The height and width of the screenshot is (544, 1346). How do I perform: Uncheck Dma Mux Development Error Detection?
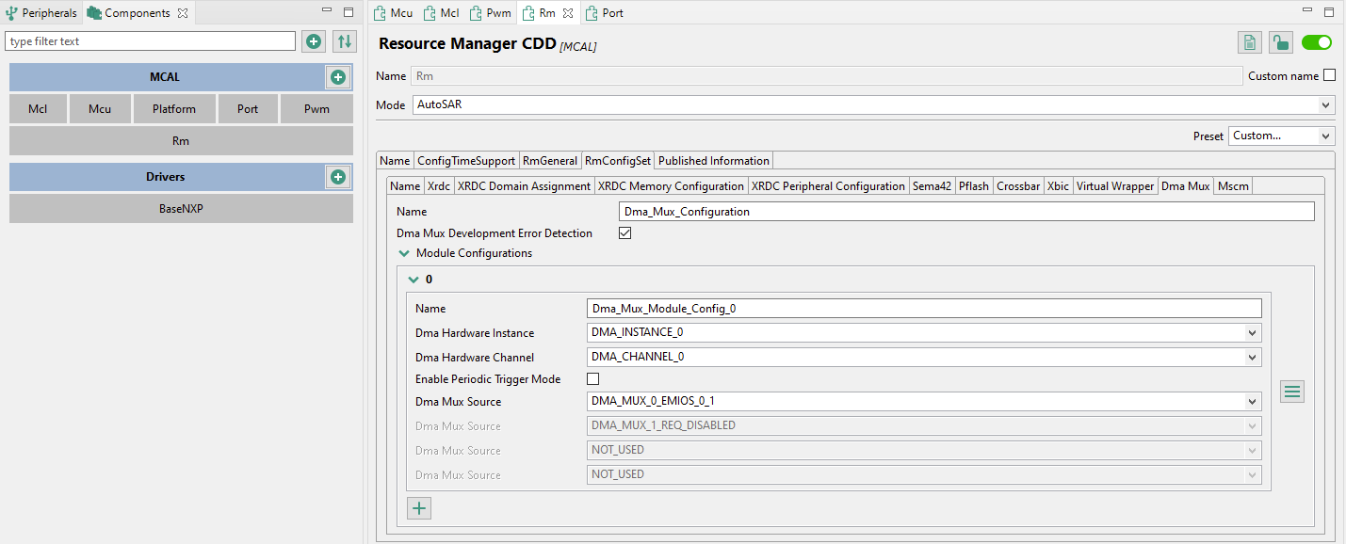tap(624, 233)
